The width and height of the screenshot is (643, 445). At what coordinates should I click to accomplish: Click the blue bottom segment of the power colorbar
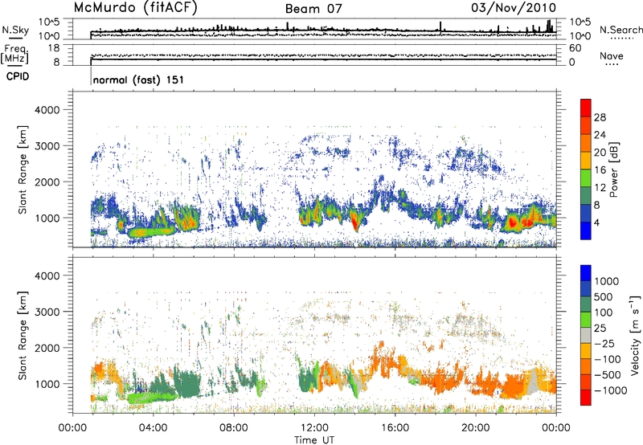pos(586,231)
